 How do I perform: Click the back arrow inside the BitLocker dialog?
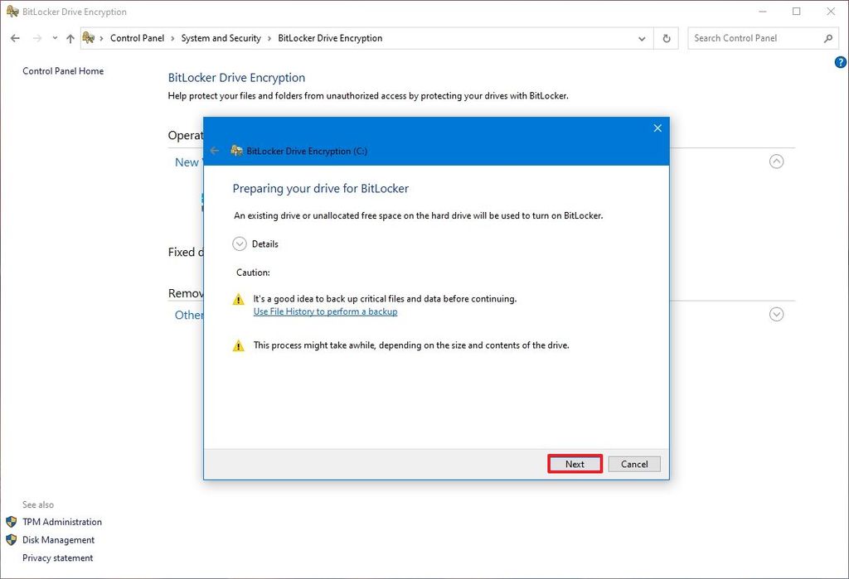pyautogui.click(x=215, y=151)
